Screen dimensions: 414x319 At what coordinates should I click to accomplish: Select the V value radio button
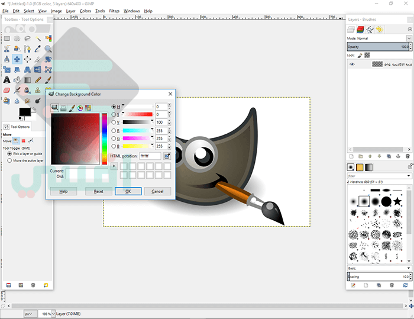[114, 123]
